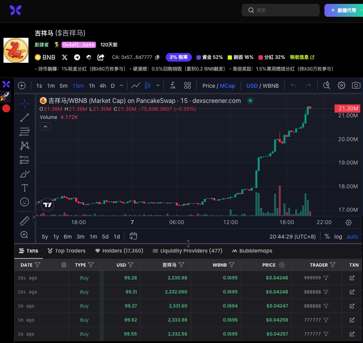Click the butterfly logo in the top header
Viewport: 363px width, 343px height.
click(x=16, y=10)
